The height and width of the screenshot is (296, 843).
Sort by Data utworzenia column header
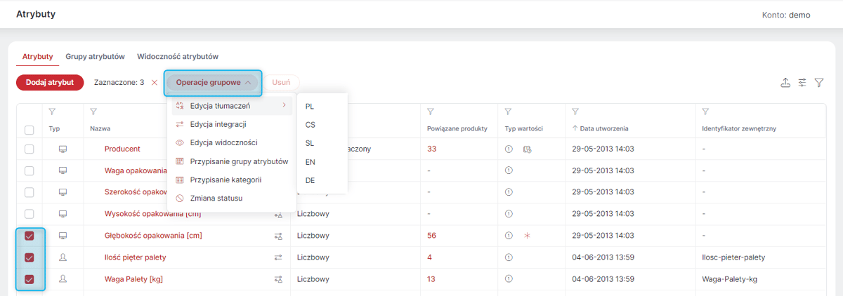[x=600, y=129]
